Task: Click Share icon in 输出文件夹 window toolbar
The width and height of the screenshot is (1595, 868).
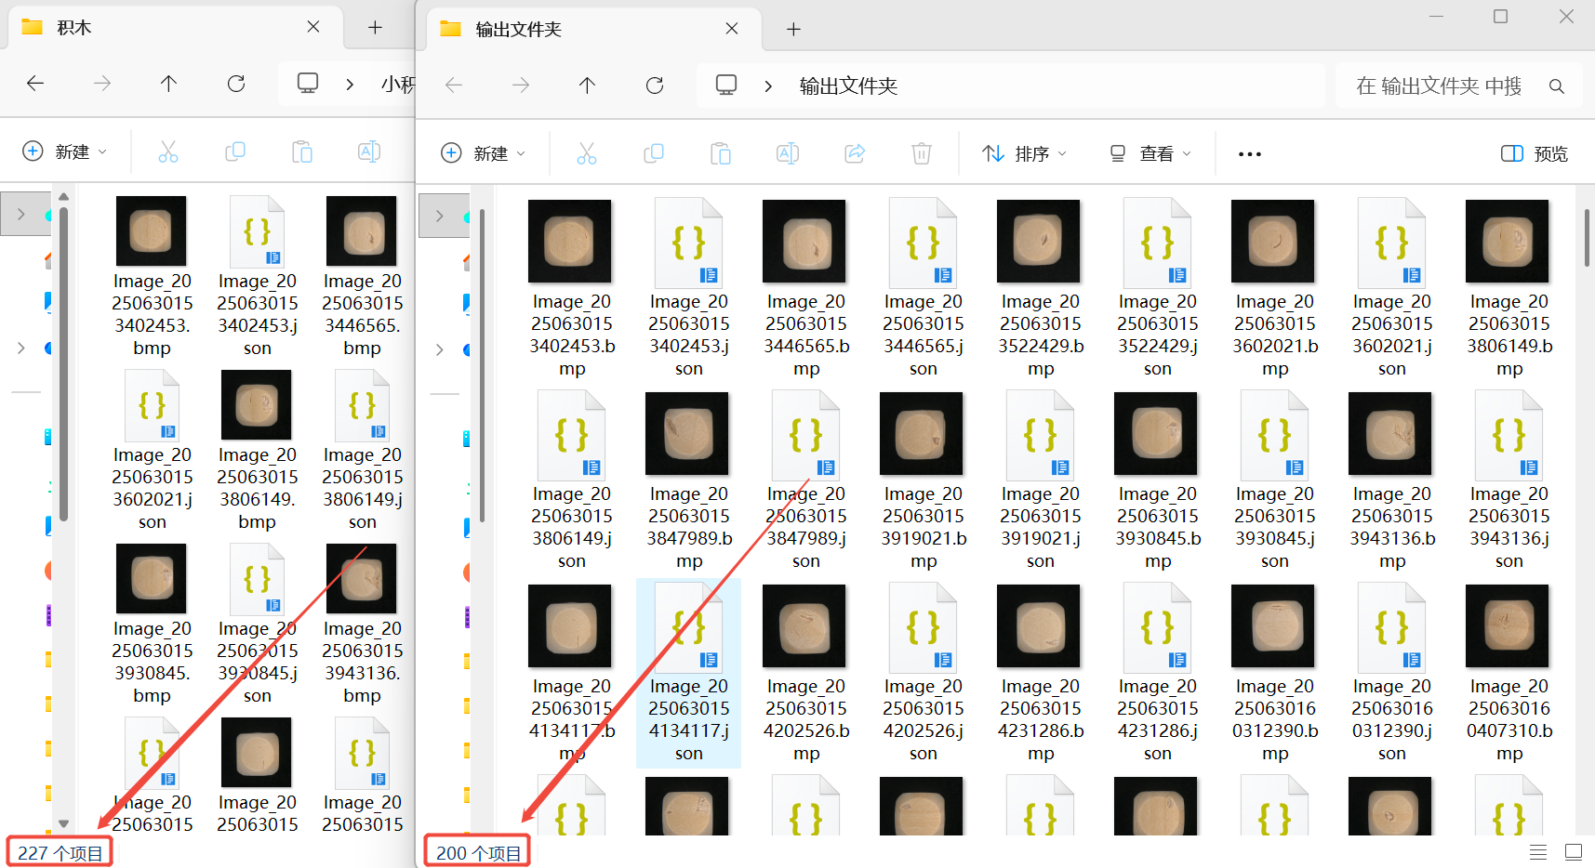Action: (855, 153)
